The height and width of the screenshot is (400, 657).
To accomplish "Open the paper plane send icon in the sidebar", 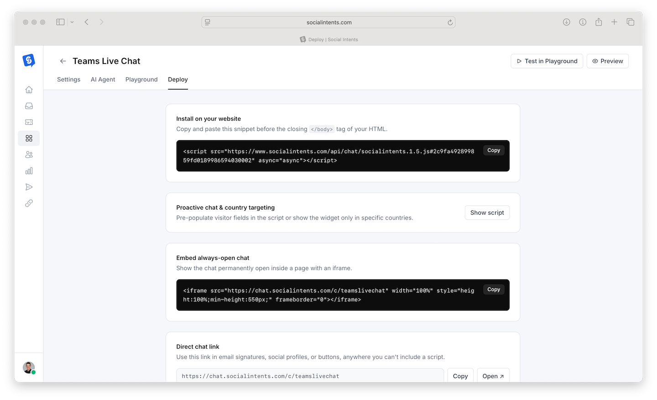I will click(x=29, y=187).
